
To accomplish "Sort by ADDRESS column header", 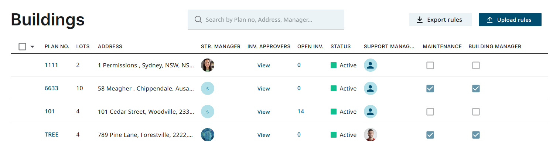I will pos(110,46).
